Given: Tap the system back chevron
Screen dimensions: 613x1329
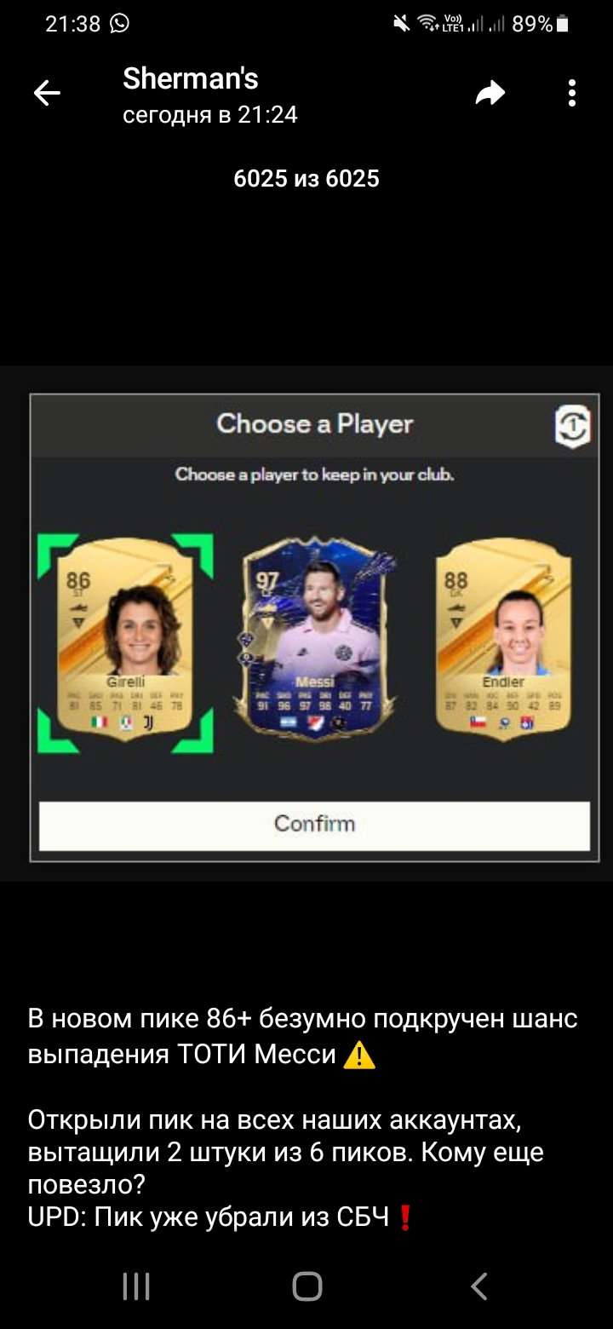Looking at the screenshot, I should (479, 1286).
